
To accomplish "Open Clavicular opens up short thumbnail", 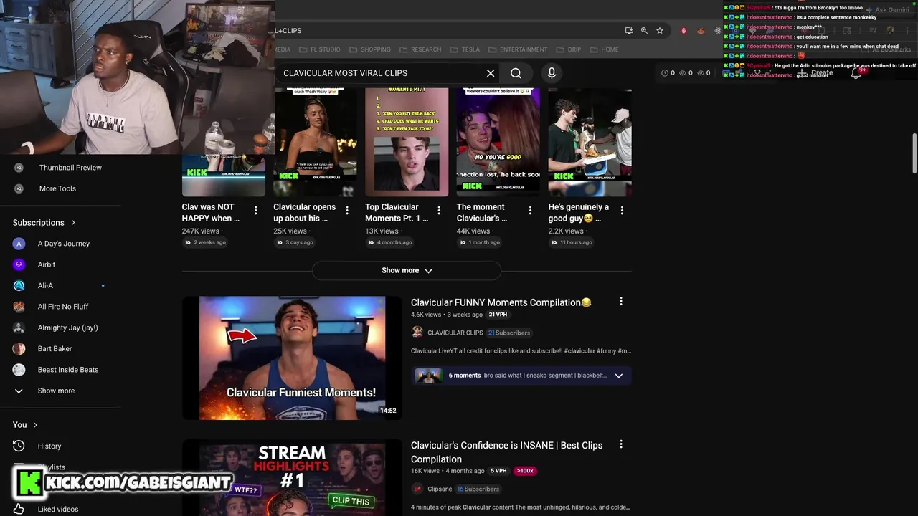I will click(316, 142).
